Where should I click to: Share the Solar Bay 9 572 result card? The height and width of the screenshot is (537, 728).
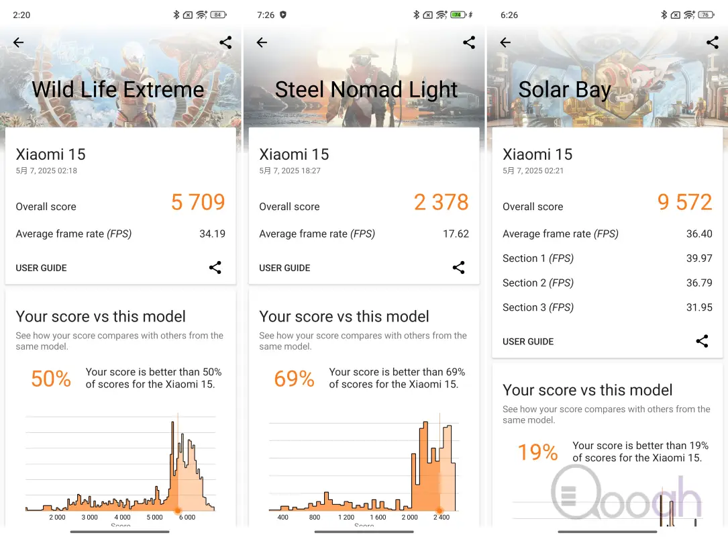(x=702, y=341)
